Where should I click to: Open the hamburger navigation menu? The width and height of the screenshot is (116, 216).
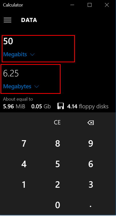[8, 20]
